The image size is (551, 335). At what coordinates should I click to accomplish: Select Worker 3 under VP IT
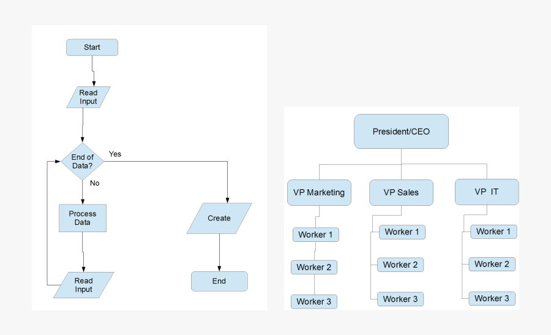(x=492, y=298)
